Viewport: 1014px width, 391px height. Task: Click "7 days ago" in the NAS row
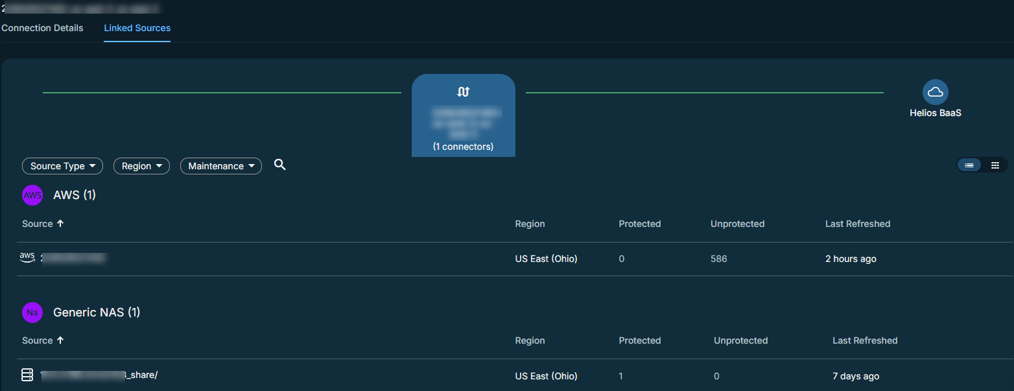click(856, 376)
